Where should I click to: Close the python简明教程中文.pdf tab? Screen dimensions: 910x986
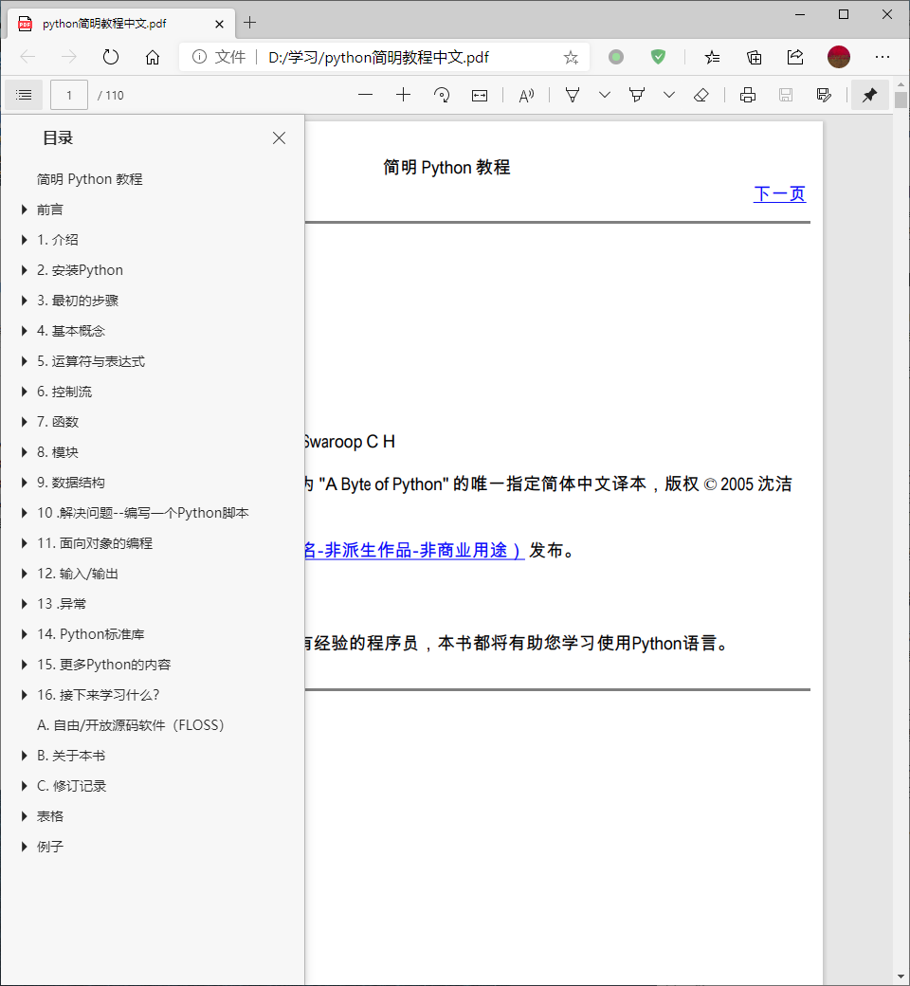pyautogui.click(x=220, y=24)
